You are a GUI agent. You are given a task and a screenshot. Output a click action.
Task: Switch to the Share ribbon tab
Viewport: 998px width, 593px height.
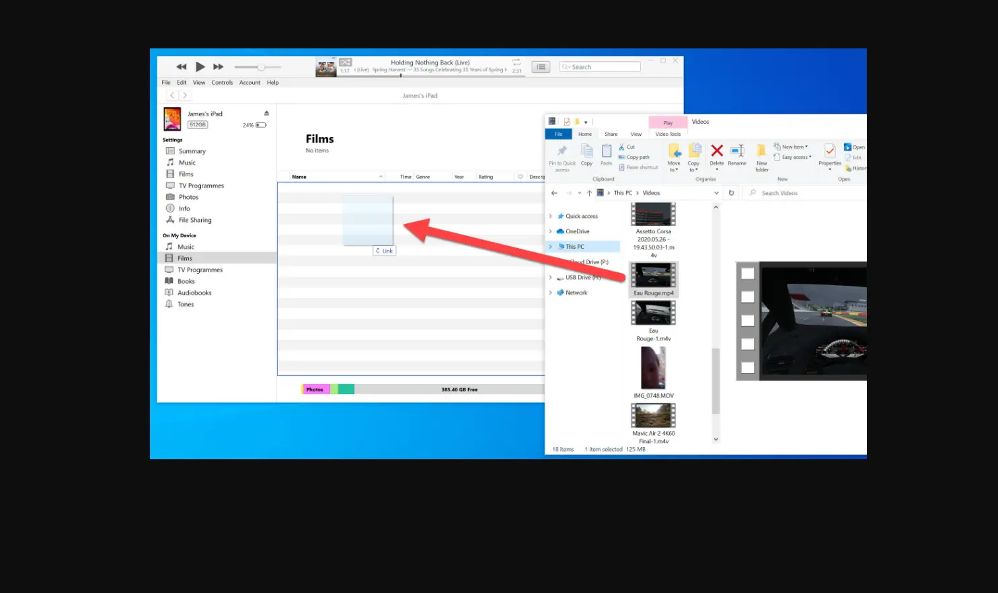point(611,134)
